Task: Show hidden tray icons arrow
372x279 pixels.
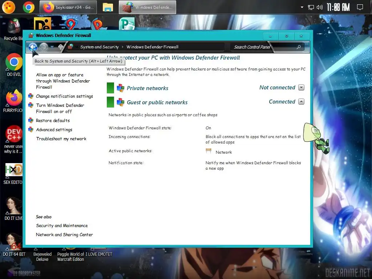Action: (302, 7)
